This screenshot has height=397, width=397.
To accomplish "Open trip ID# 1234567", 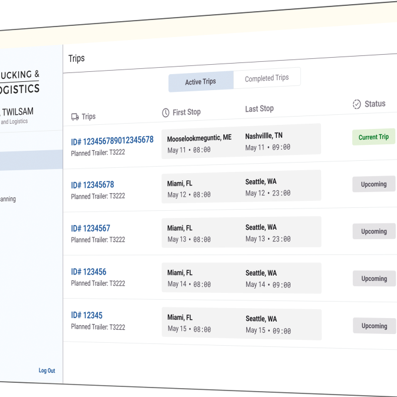I will [x=90, y=229].
